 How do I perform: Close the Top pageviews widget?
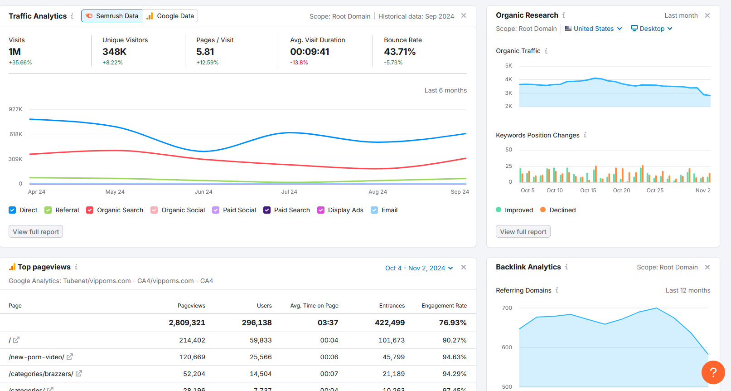464,267
